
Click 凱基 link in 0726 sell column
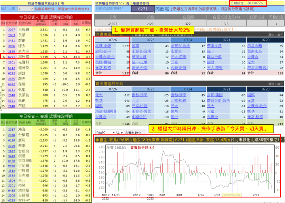(x=99, y=101)
